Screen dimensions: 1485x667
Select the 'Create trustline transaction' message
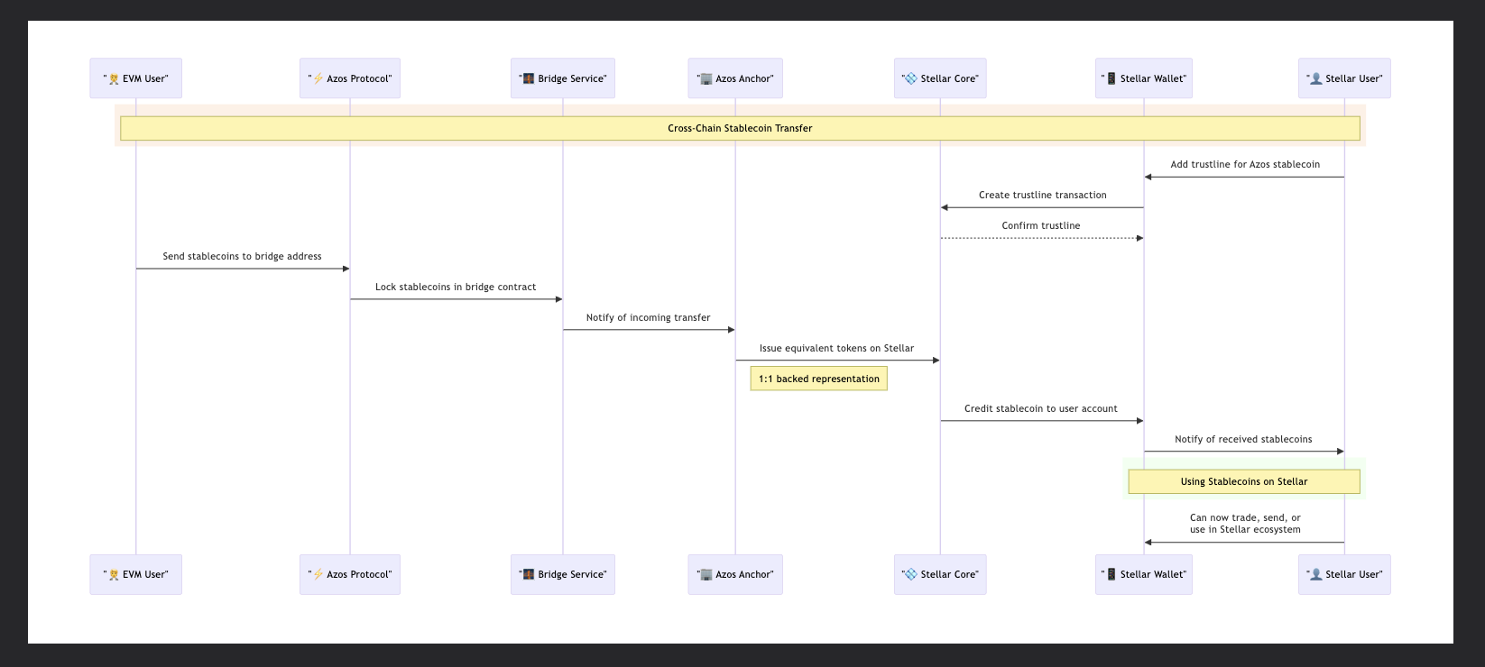pos(1042,195)
